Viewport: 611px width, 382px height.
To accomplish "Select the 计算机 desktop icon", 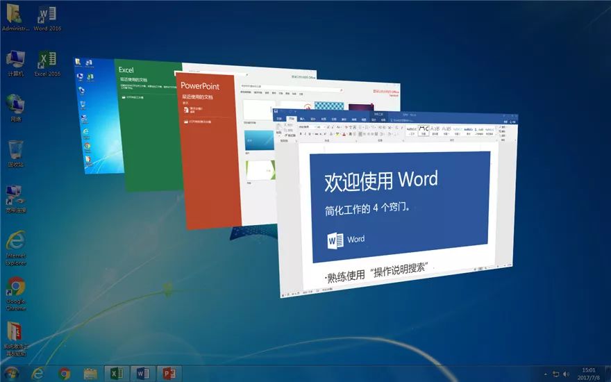I will coord(15,63).
